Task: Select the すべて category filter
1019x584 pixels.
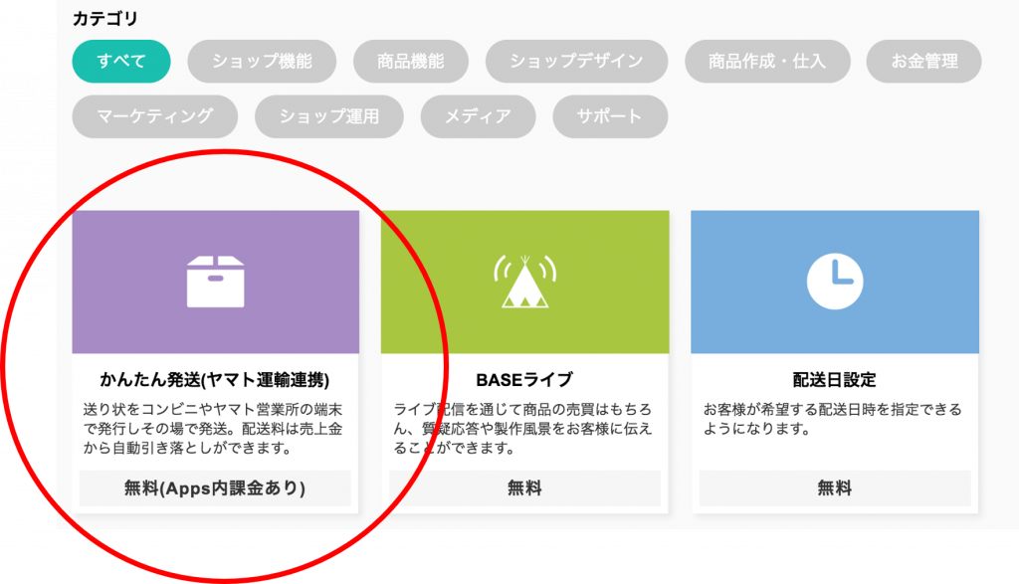Action: [121, 61]
